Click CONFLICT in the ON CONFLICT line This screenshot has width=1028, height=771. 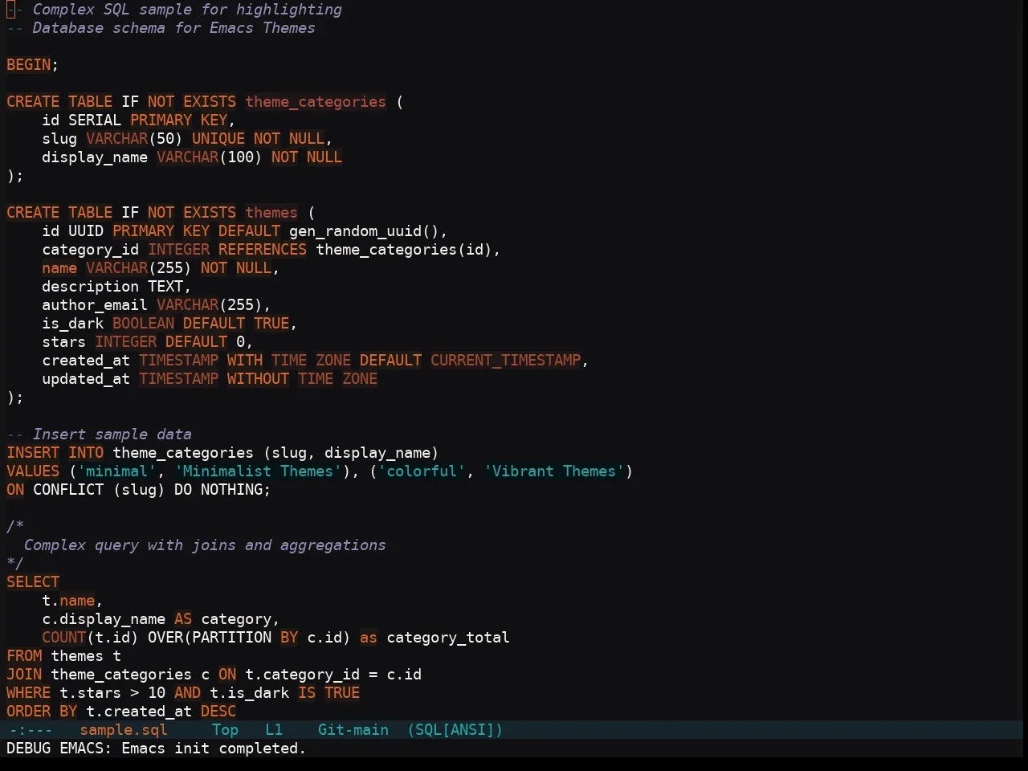(68, 490)
